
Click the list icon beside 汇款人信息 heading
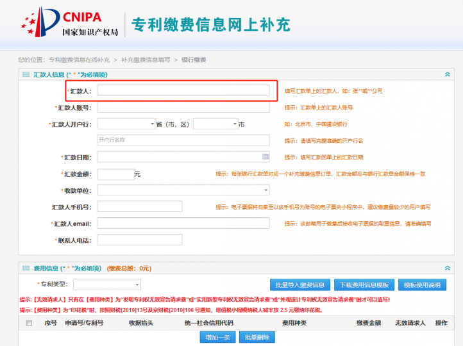point(26,74)
